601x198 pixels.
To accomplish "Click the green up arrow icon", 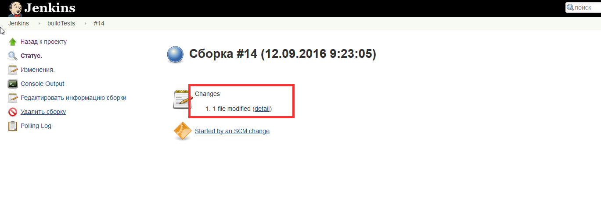I will point(13,42).
